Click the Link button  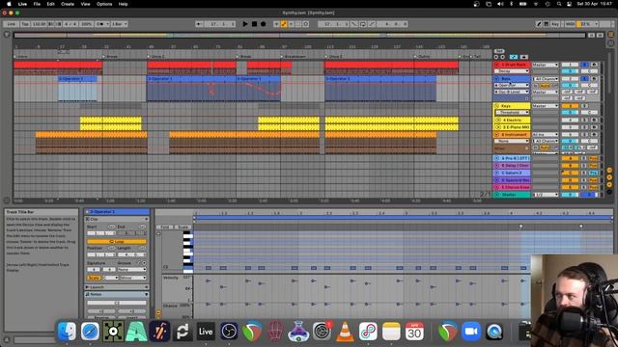11,24
